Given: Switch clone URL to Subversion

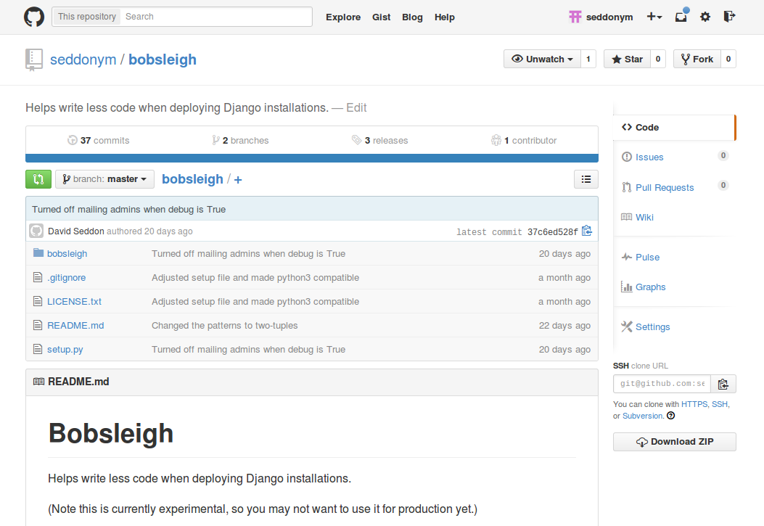Looking at the screenshot, I should click(643, 416).
